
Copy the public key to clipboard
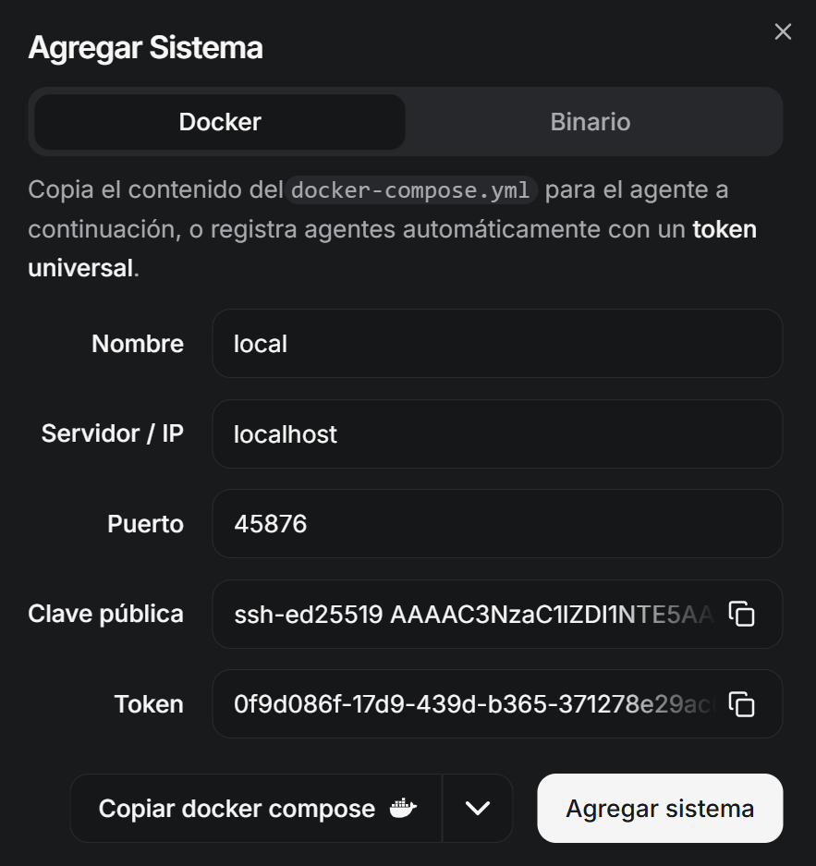[x=742, y=615]
